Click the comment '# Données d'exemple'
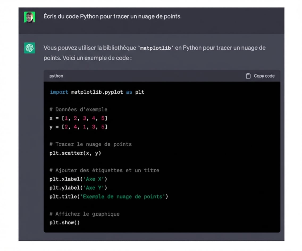 78,109
